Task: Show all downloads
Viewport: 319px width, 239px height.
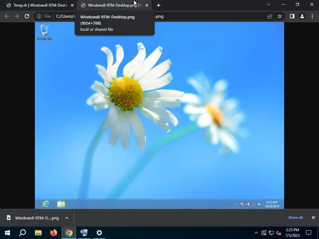Action: point(295,218)
